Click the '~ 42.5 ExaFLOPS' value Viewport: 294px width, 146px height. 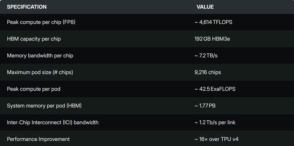tap(215, 89)
